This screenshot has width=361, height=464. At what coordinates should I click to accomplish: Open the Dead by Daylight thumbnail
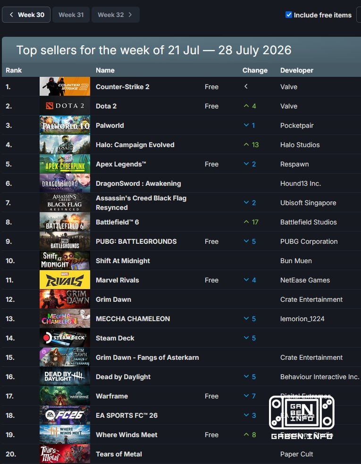coord(65,376)
